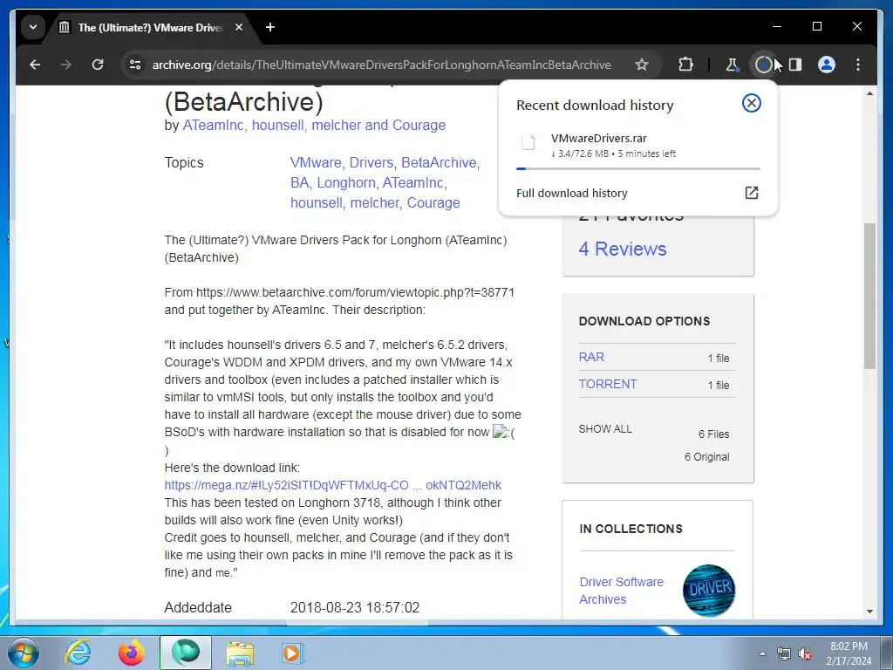This screenshot has height=670, width=893.
Task: Click the VMwareDrivers.rar download progress bar
Action: tap(637, 168)
